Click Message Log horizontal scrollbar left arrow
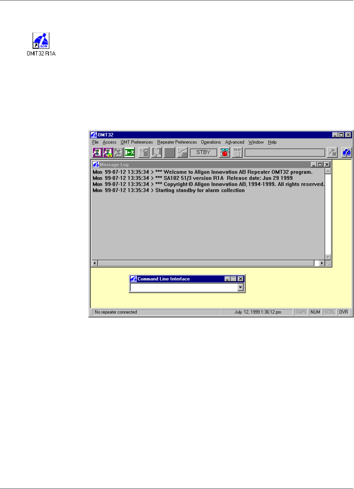 pyautogui.click(x=95, y=263)
